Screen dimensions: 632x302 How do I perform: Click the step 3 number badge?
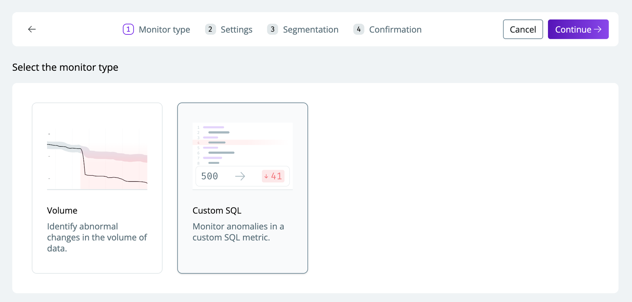pyautogui.click(x=272, y=29)
